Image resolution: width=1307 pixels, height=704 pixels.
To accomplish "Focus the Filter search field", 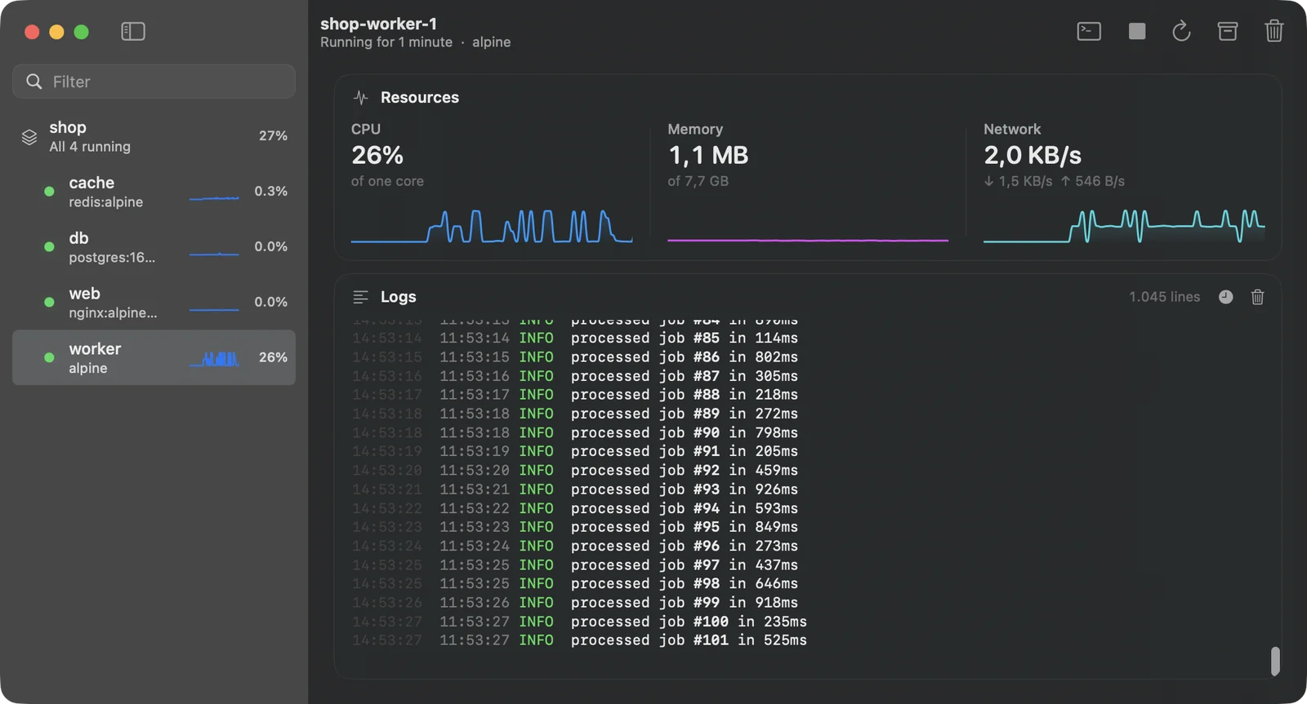I will click(x=154, y=82).
